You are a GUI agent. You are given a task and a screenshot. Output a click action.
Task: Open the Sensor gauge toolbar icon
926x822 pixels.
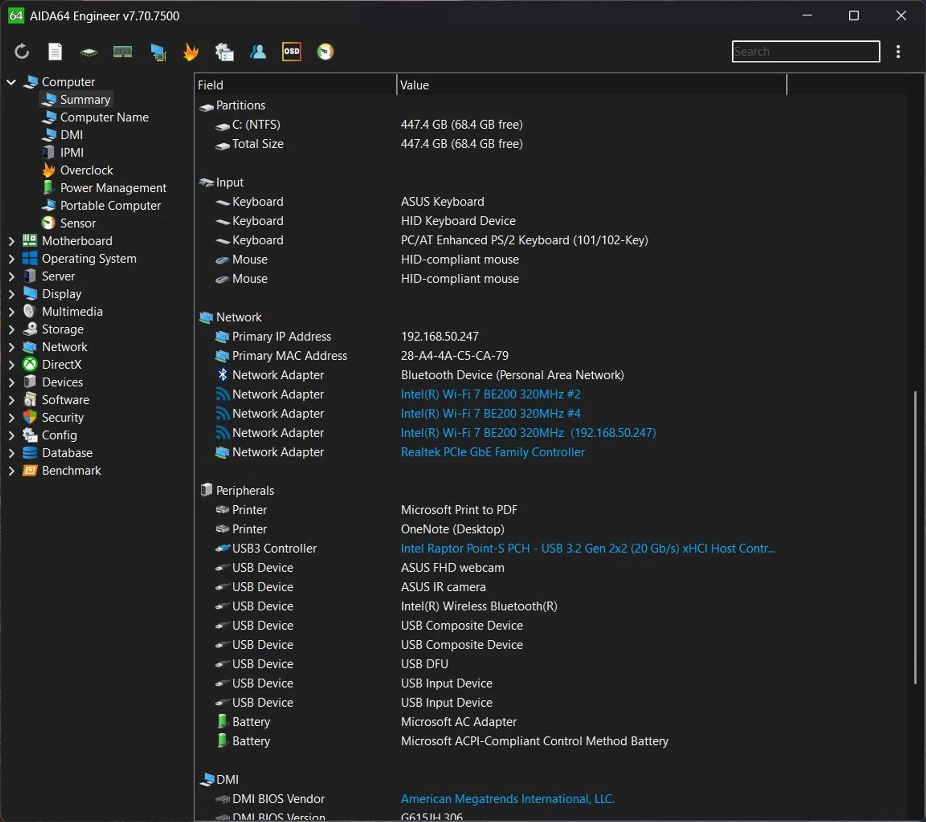(325, 51)
